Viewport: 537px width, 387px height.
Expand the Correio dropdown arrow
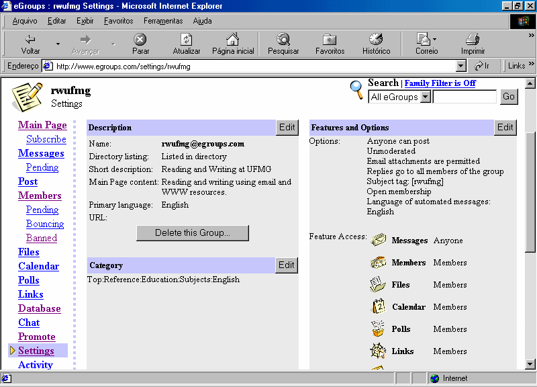(434, 40)
